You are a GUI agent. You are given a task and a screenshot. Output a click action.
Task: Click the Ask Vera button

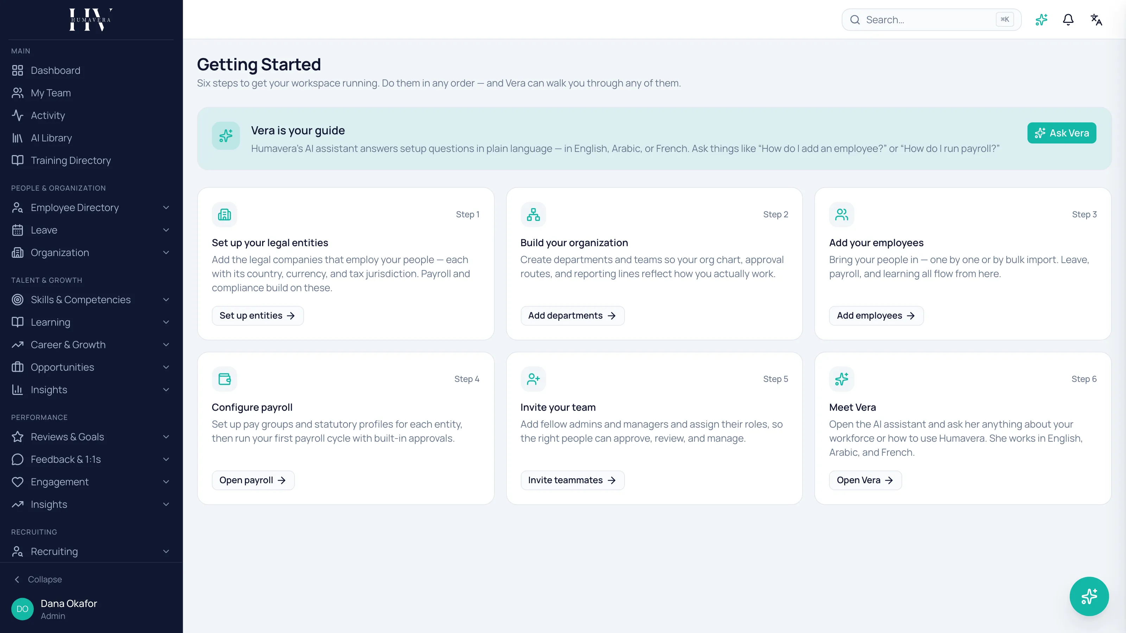coord(1061,133)
